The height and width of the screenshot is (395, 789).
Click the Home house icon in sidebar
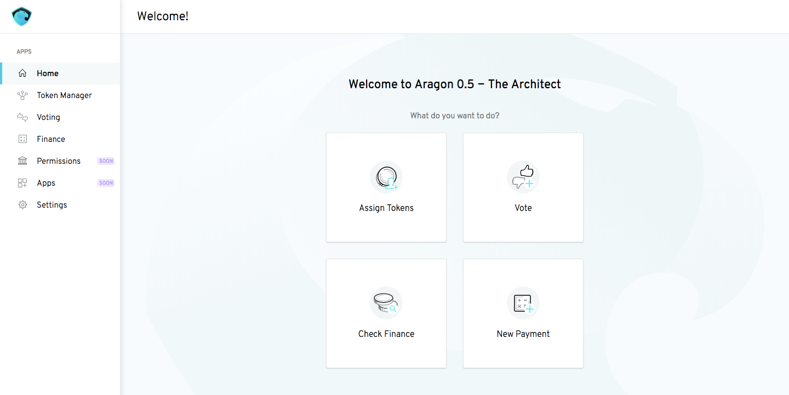[x=22, y=73]
